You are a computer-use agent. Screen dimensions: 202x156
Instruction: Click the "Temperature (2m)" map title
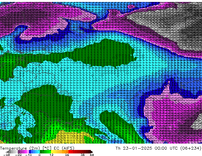20,148
